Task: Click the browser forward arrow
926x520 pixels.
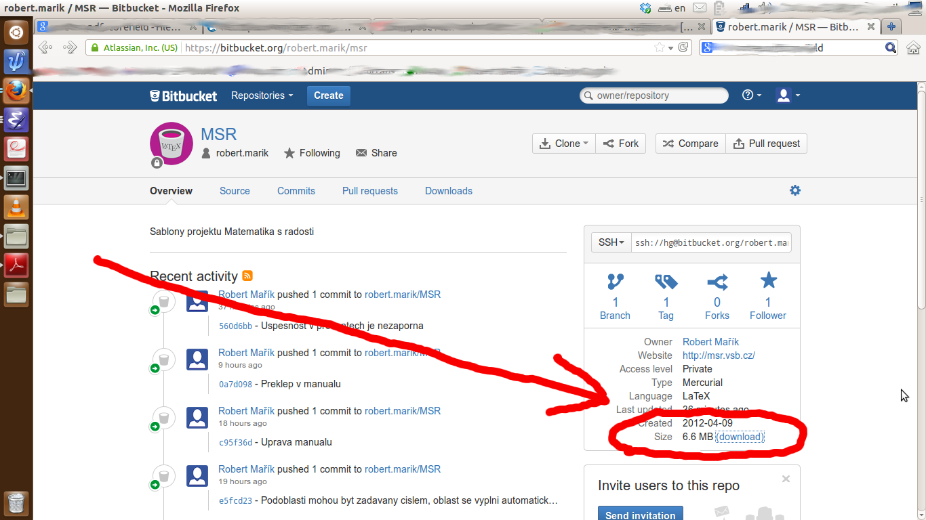Action: [70, 47]
